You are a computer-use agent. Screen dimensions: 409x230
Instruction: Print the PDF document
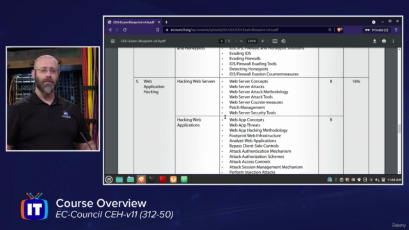pyautogui.click(x=384, y=41)
